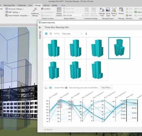This screenshot has height=136, width=142.
Task: Open Decal Types
Action: coord(108,12)
